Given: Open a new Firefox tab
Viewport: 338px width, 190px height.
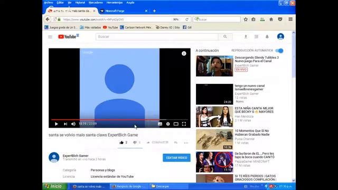Looking at the screenshot, I should 154,11.
